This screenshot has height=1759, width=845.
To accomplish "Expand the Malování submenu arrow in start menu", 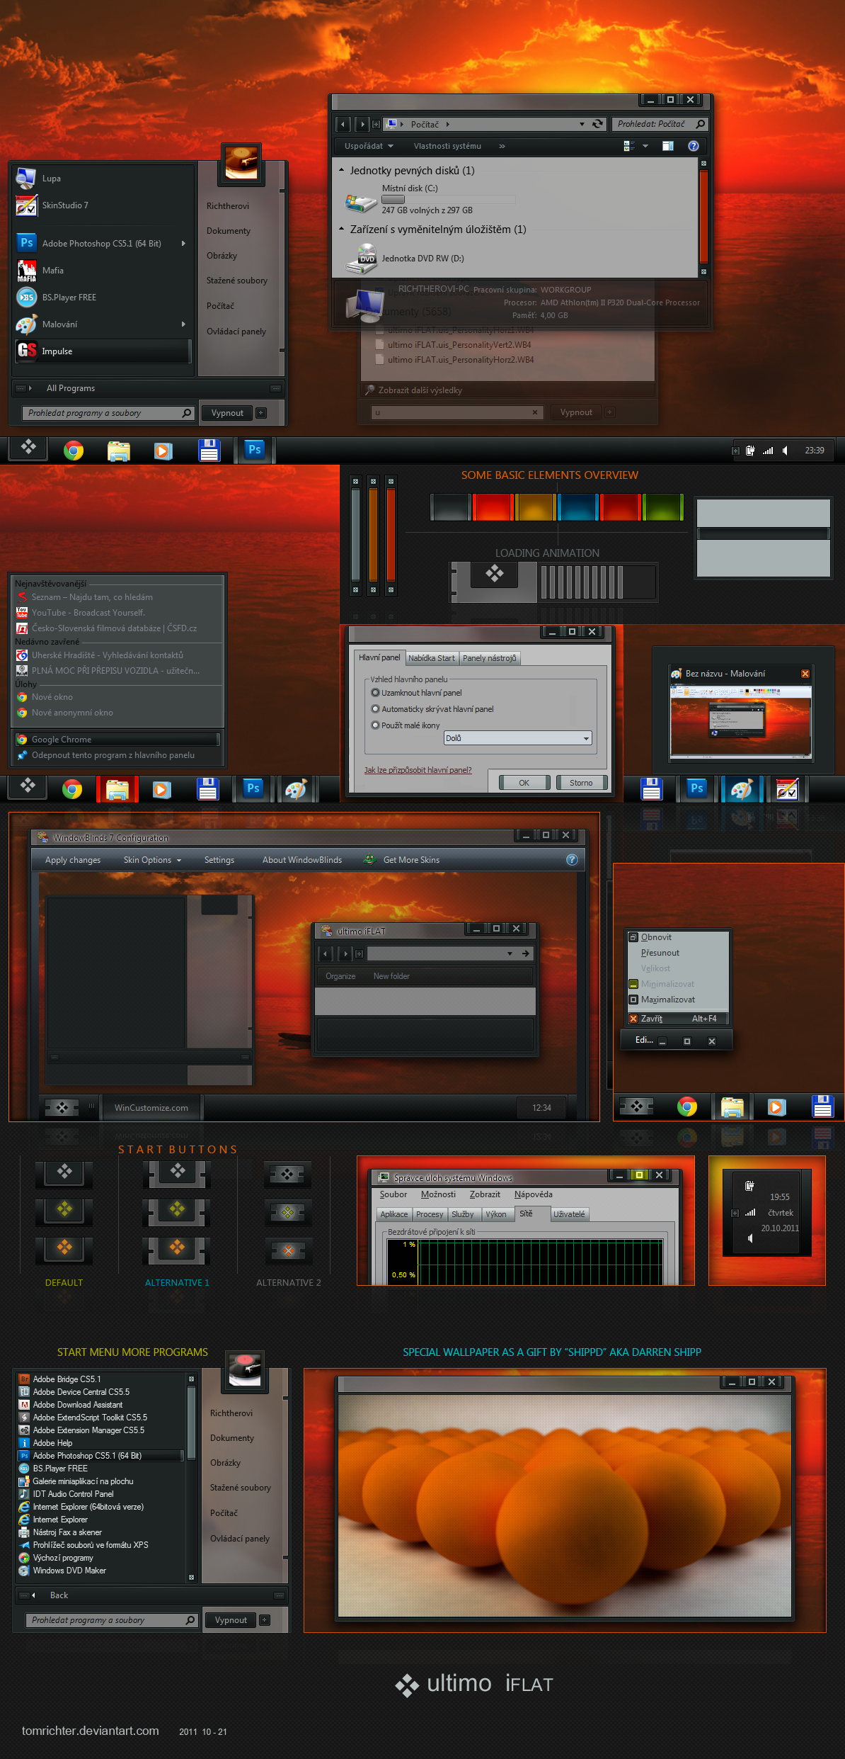I will click(x=183, y=324).
